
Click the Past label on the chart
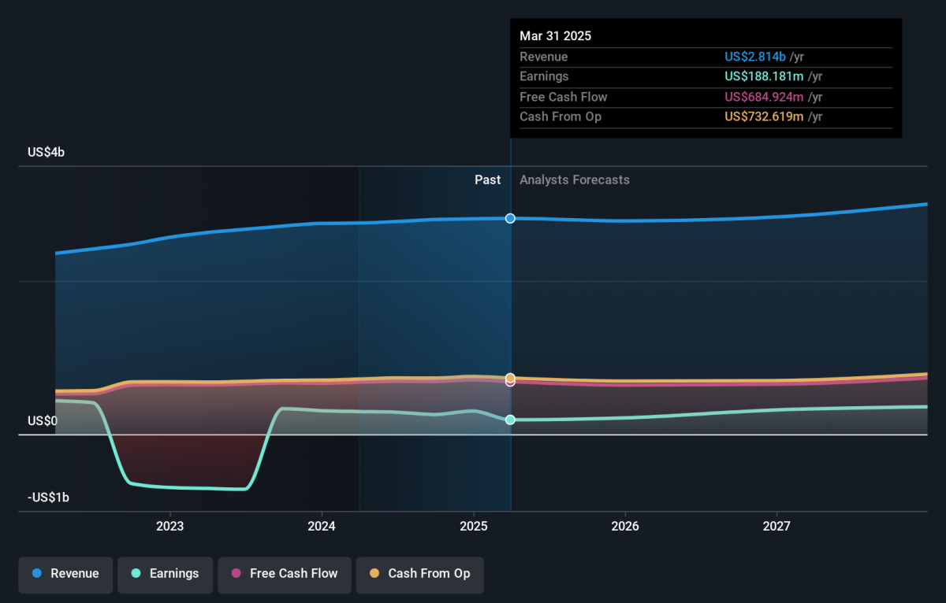pos(487,180)
